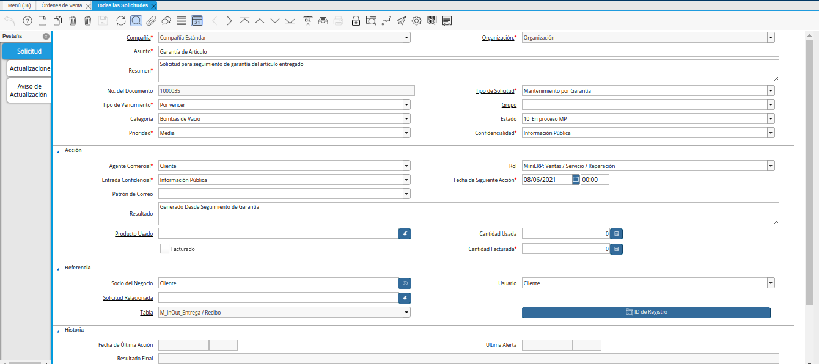The image size is (819, 364).
Task: Create a new record with the blank page icon
Action: coord(42,21)
